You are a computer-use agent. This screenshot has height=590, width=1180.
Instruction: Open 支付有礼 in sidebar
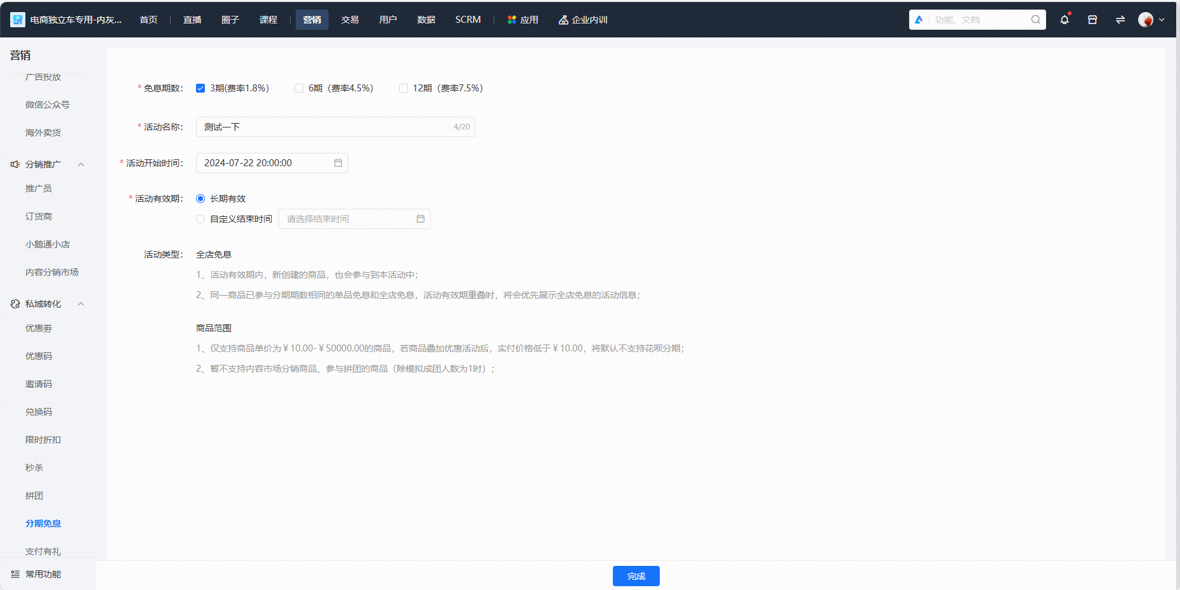pos(43,551)
